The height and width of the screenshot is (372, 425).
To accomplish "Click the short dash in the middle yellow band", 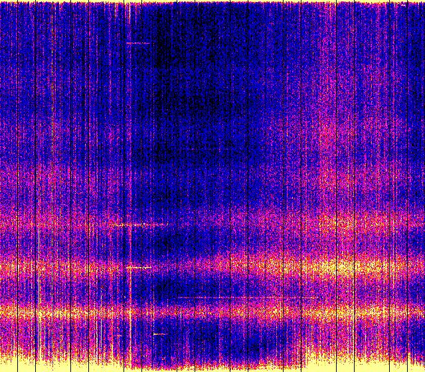I will pos(139,267).
